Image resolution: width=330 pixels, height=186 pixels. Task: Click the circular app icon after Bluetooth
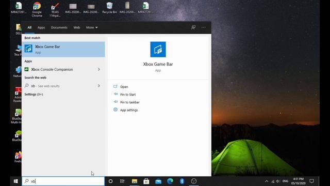pyautogui.click(x=194, y=181)
